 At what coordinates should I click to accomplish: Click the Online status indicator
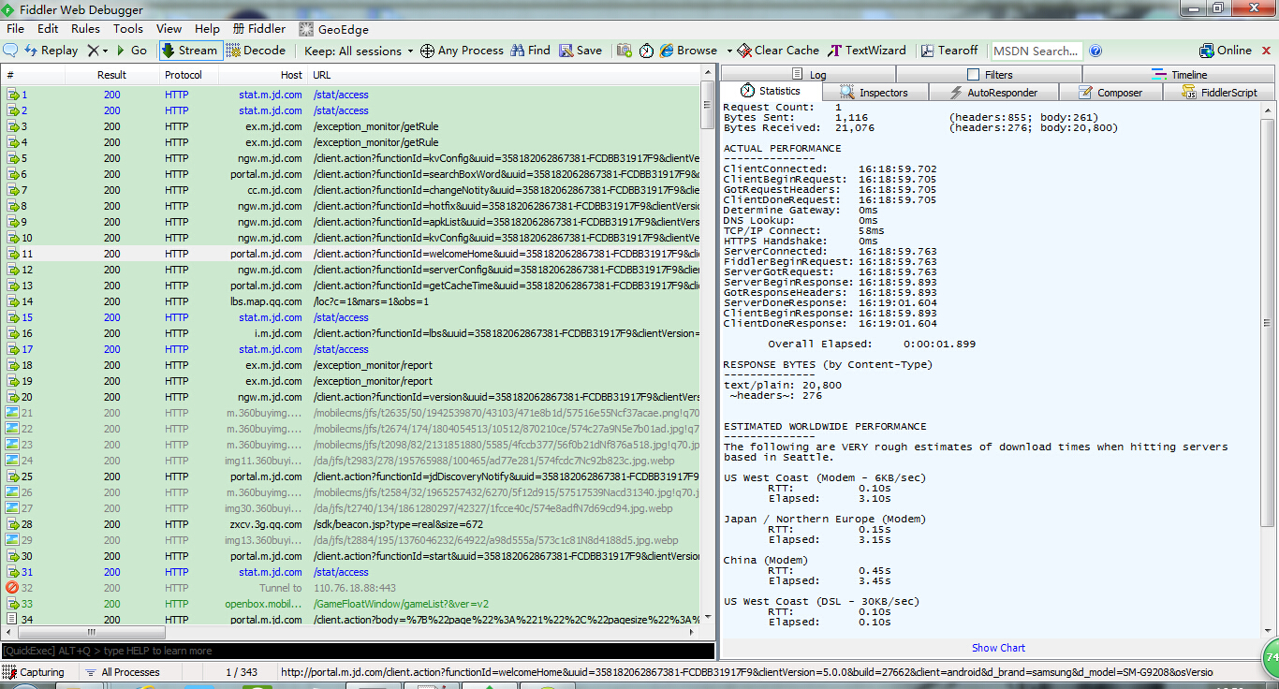point(1226,51)
